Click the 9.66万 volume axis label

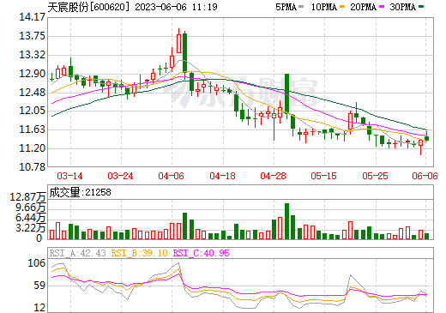click(31, 208)
